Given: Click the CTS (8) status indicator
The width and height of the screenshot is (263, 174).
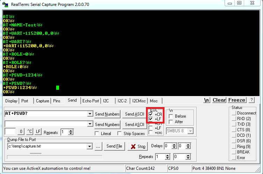Looking at the screenshot, I should point(234,130).
